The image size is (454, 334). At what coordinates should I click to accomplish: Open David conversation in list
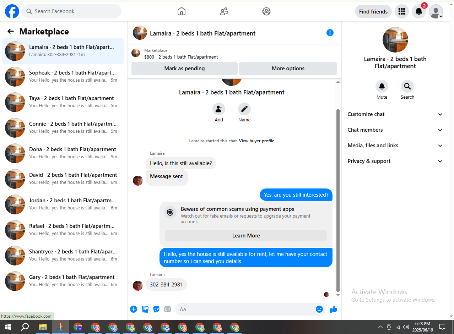tap(63, 179)
